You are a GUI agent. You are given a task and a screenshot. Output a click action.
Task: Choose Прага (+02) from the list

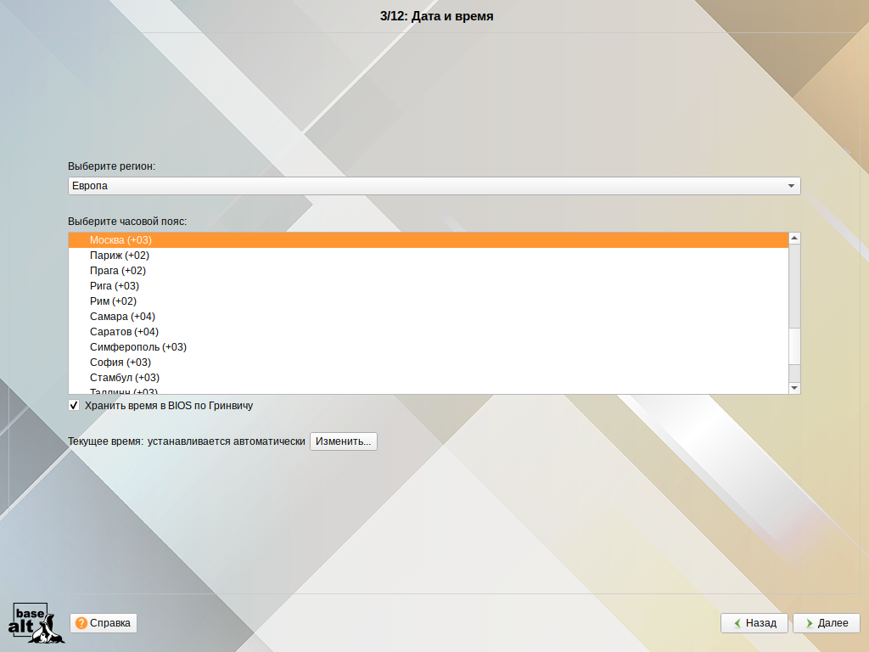118,271
